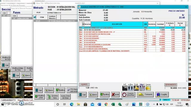Viewport: 191px width, 107px height.
Task: Select the TUBO DE FIERRO NEGRO row
Action: 132,32
